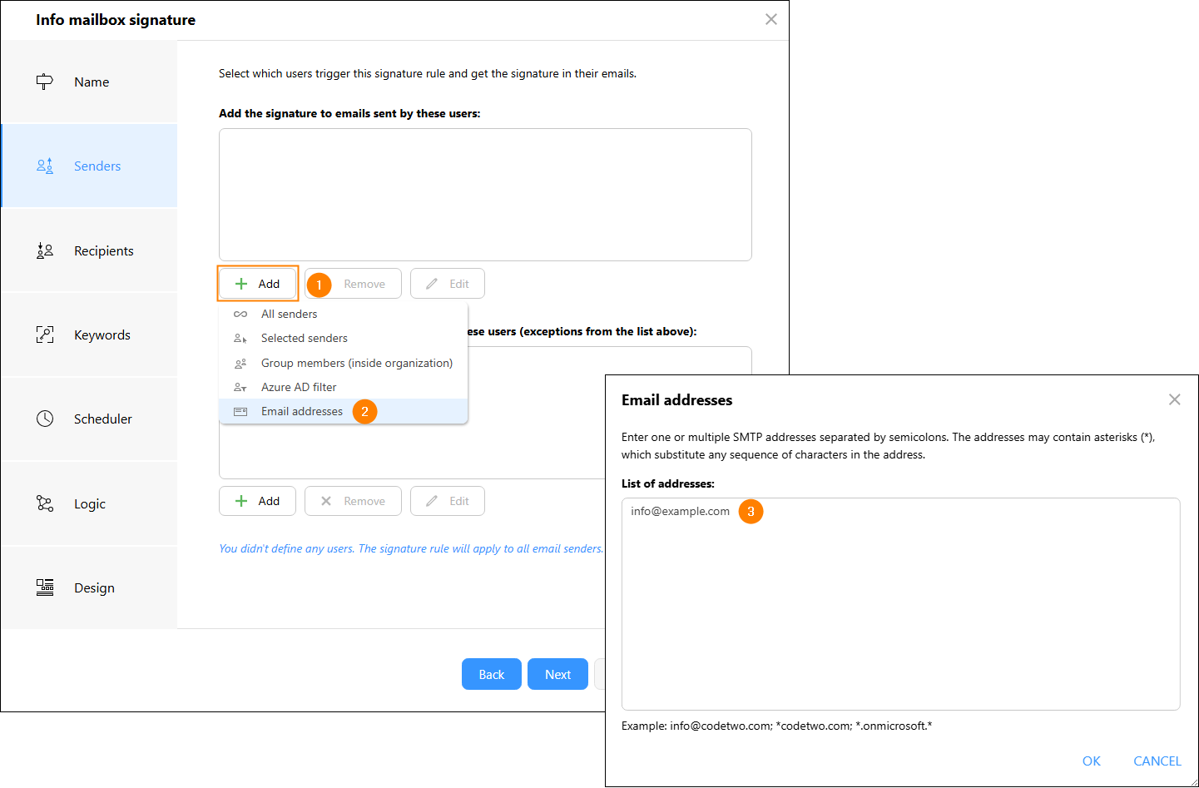Click the Senders step people icon
The height and width of the screenshot is (788, 1199).
pyautogui.click(x=45, y=166)
